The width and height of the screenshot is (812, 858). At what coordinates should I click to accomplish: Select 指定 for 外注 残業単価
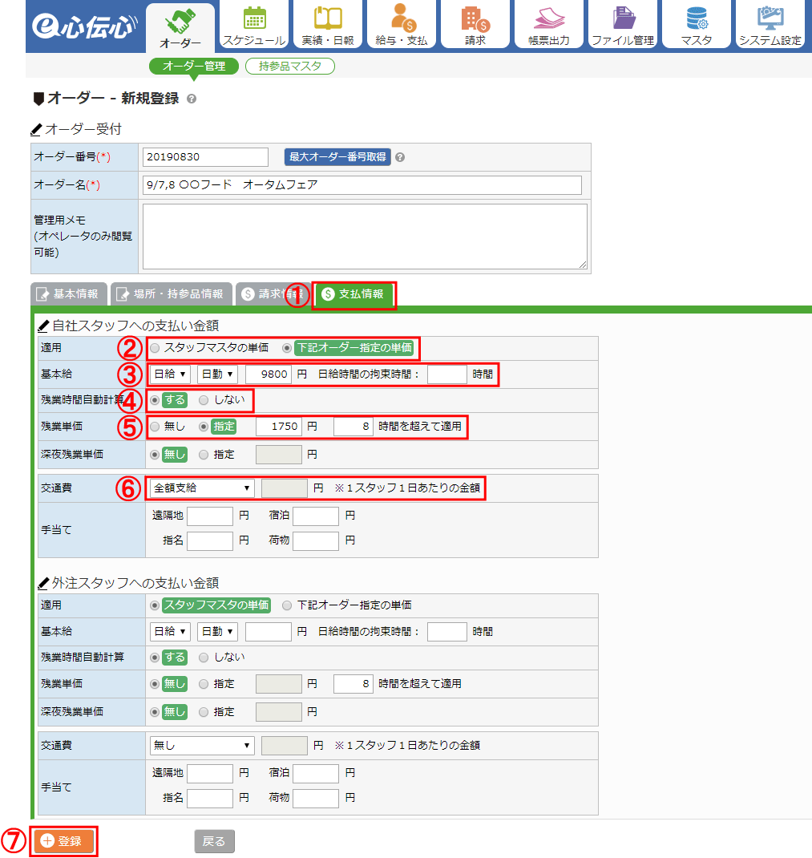(204, 683)
